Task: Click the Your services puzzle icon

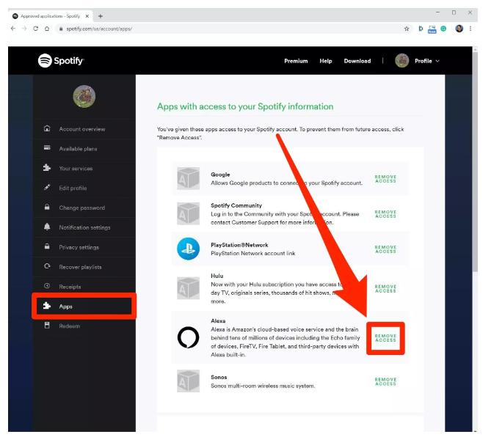Action: coord(47,168)
